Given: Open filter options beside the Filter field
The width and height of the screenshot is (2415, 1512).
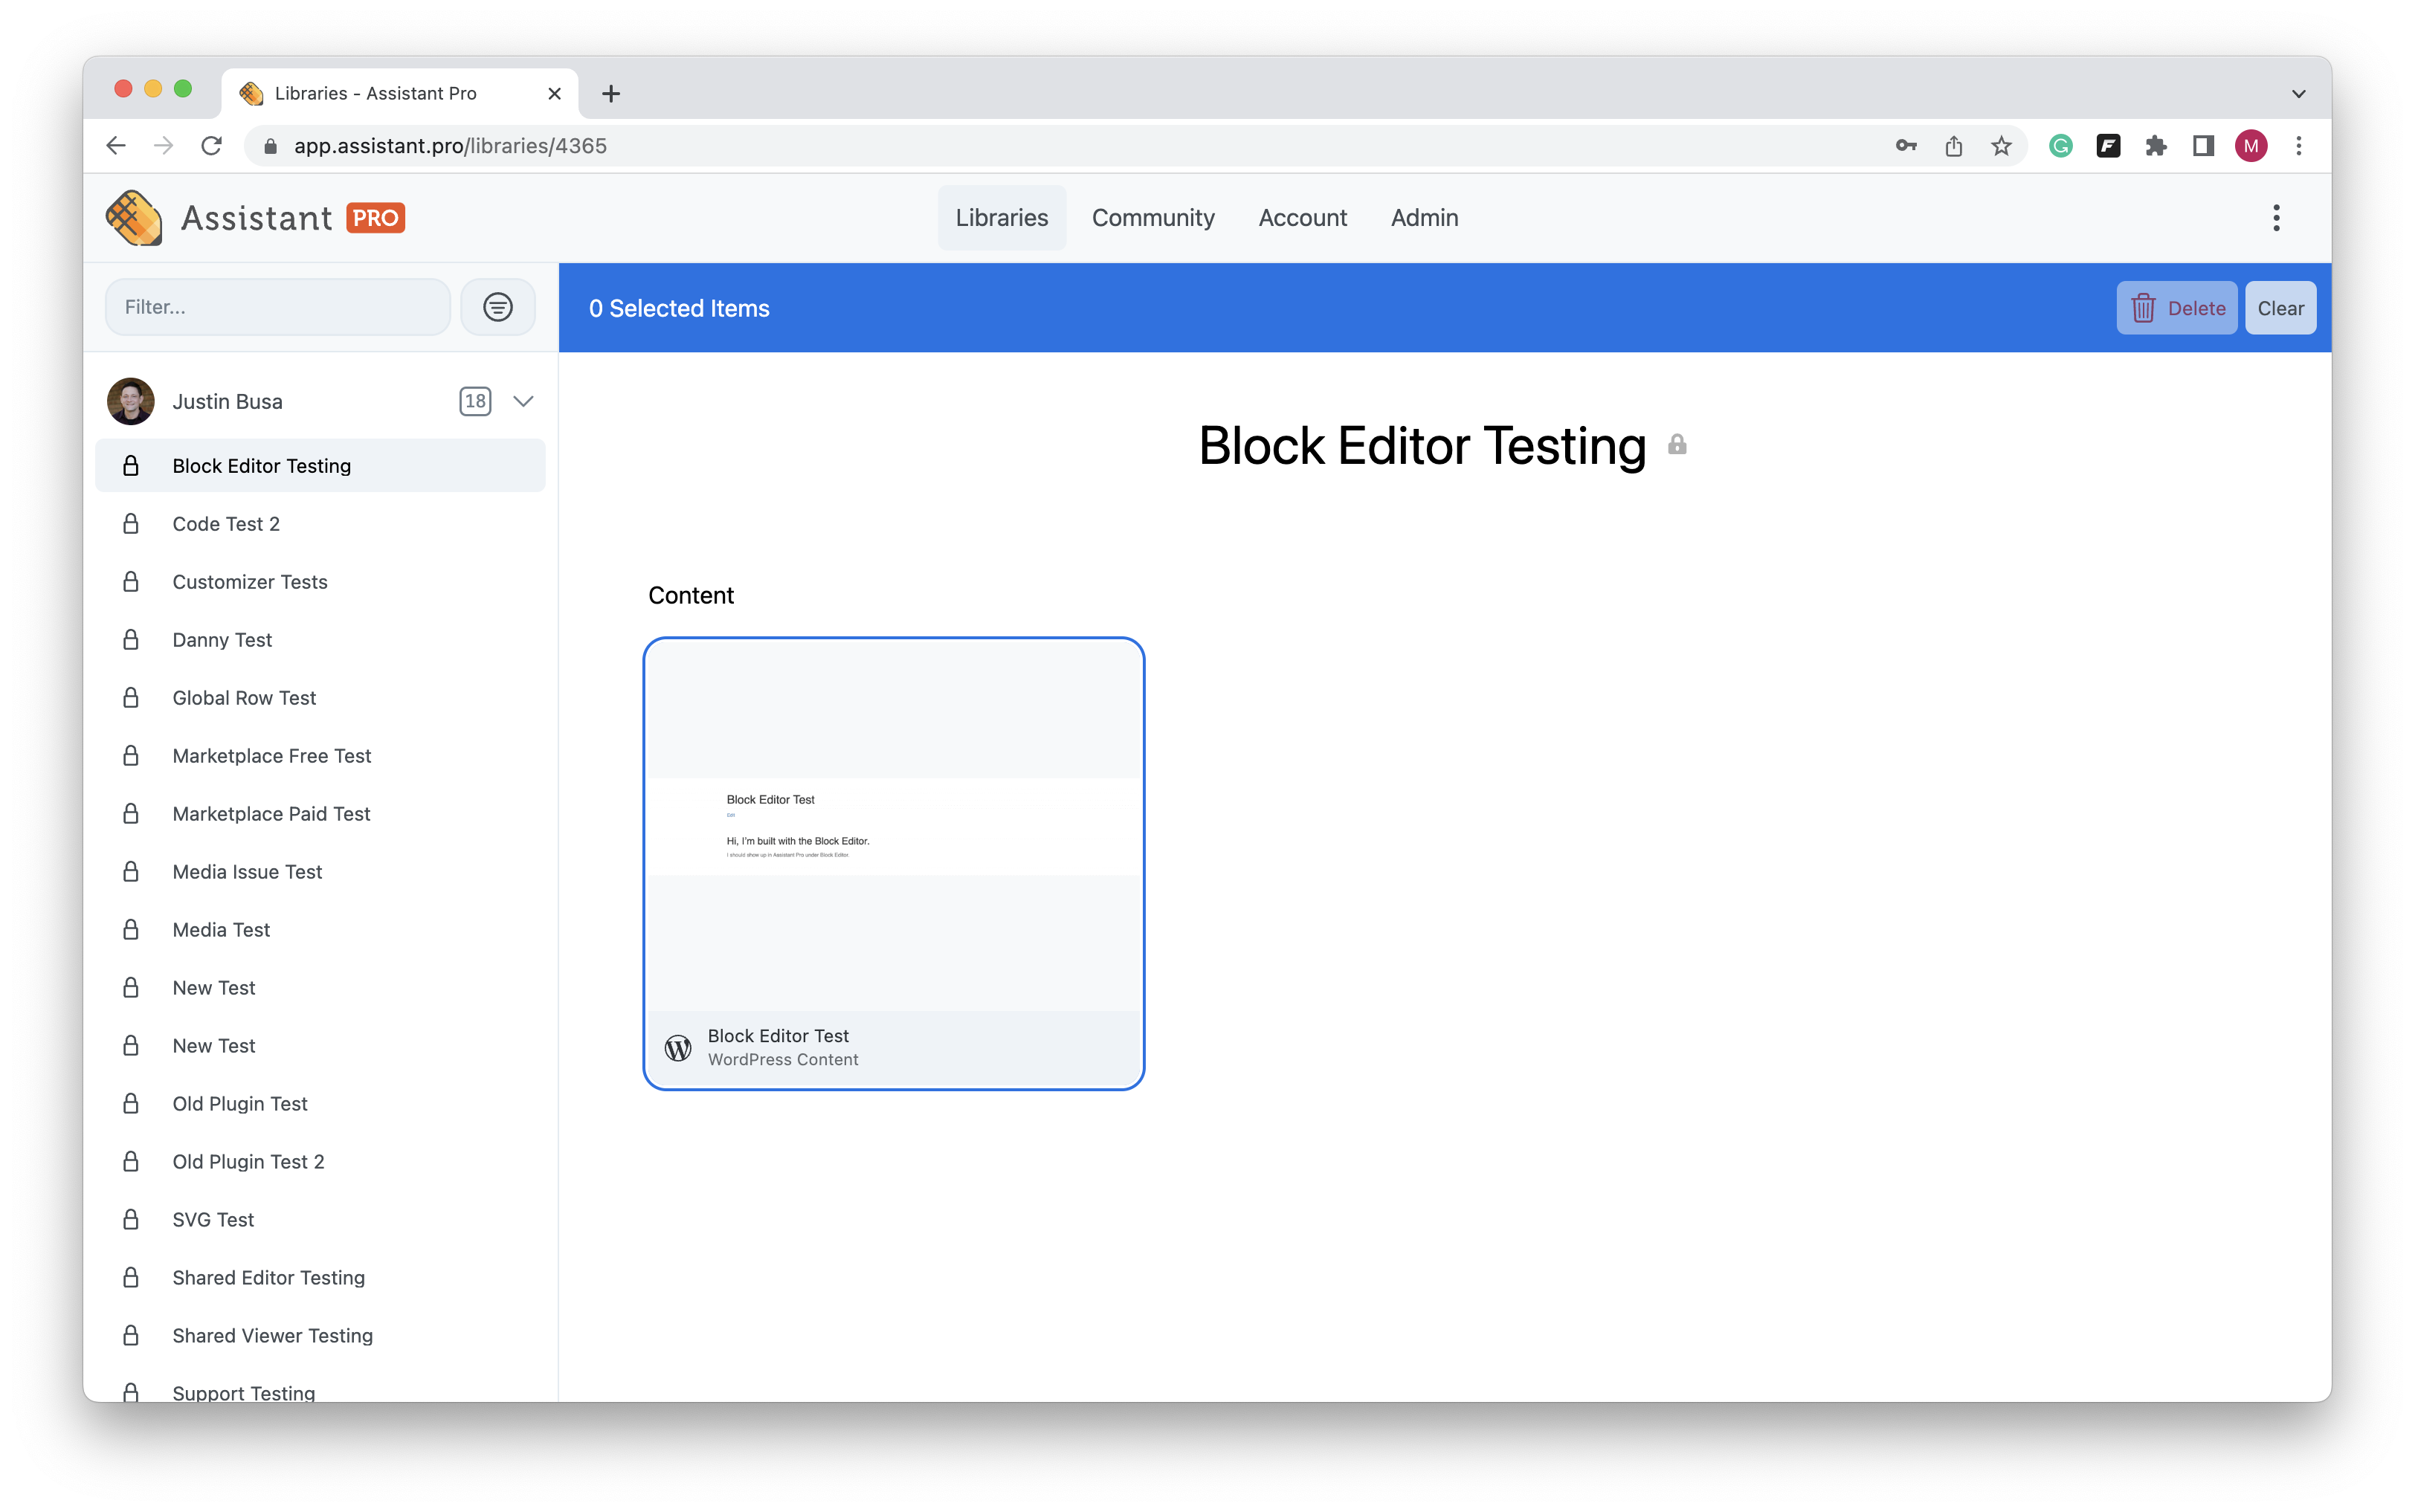Looking at the screenshot, I should 497,307.
